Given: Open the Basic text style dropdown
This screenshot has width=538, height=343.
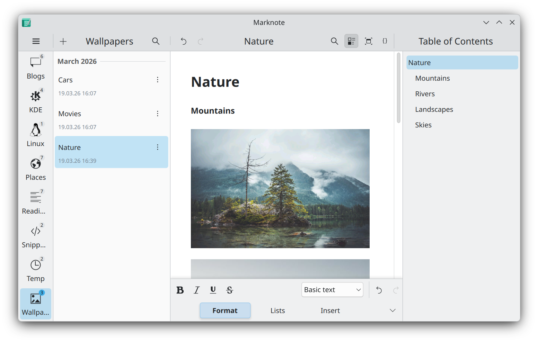Looking at the screenshot, I should click(x=332, y=290).
